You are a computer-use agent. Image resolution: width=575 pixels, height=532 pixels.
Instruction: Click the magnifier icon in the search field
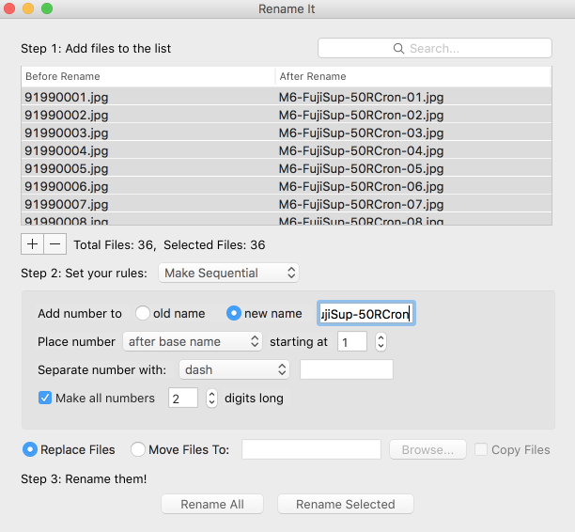pos(398,49)
